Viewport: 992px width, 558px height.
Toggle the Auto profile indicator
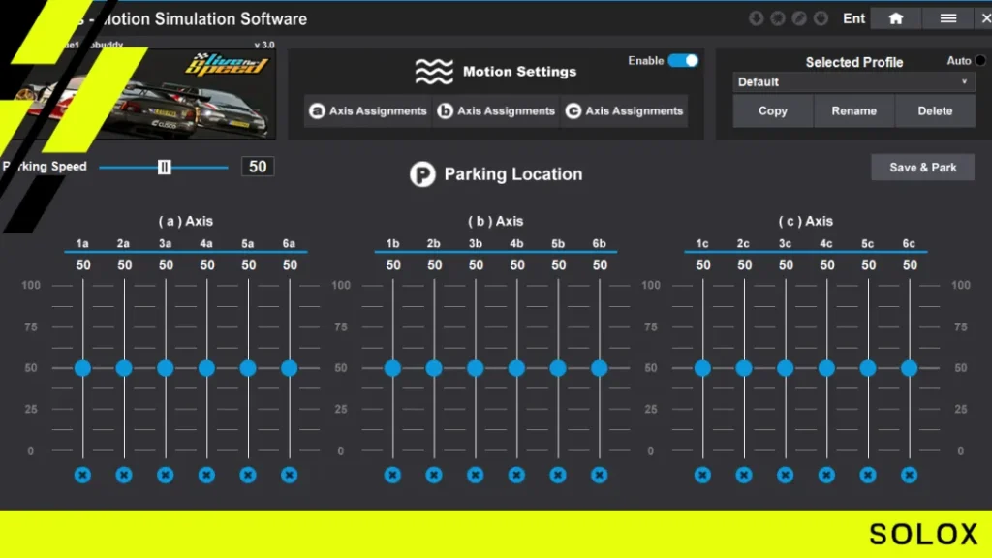pos(980,61)
